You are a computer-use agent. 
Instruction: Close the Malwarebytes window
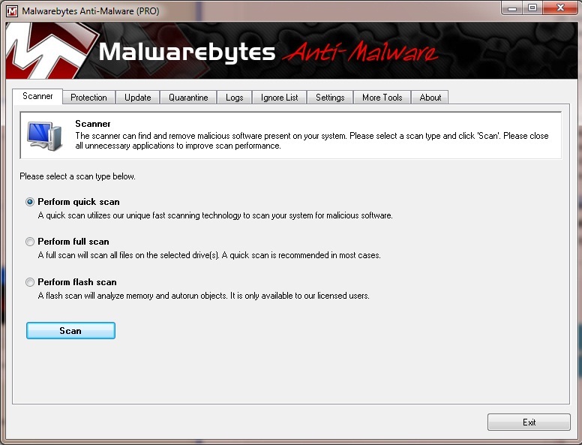pos(560,8)
